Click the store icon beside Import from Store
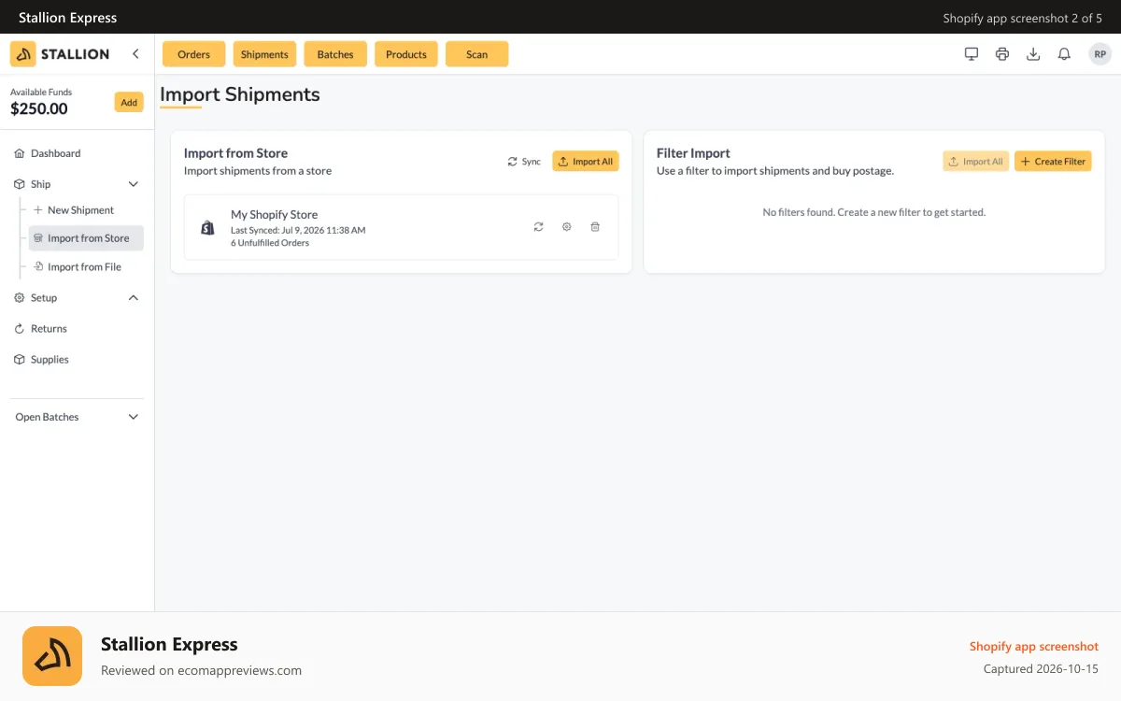The height and width of the screenshot is (701, 1121). 38,238
